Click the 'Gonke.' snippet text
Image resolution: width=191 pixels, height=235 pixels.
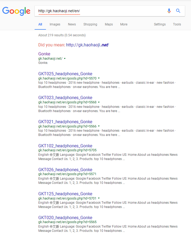pos(43,63)
